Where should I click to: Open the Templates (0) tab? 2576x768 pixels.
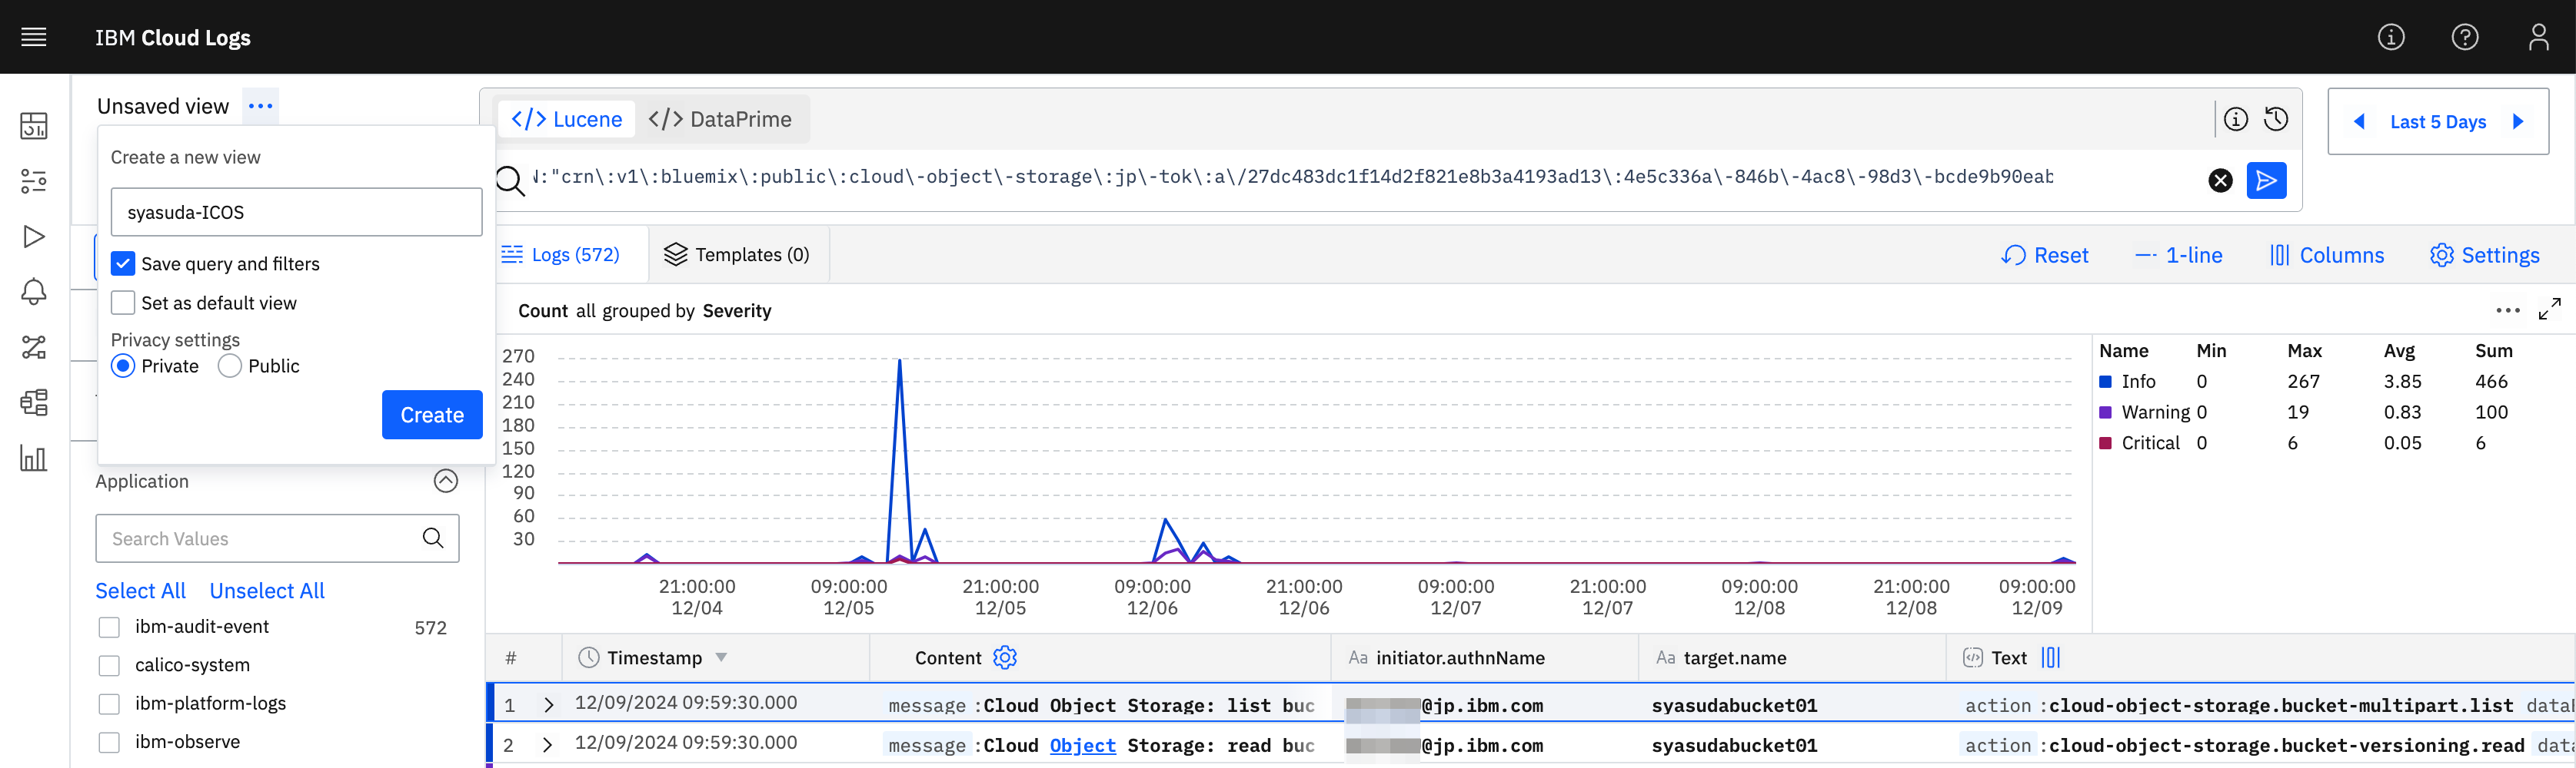pyautogui.click(x=738, y=255)
